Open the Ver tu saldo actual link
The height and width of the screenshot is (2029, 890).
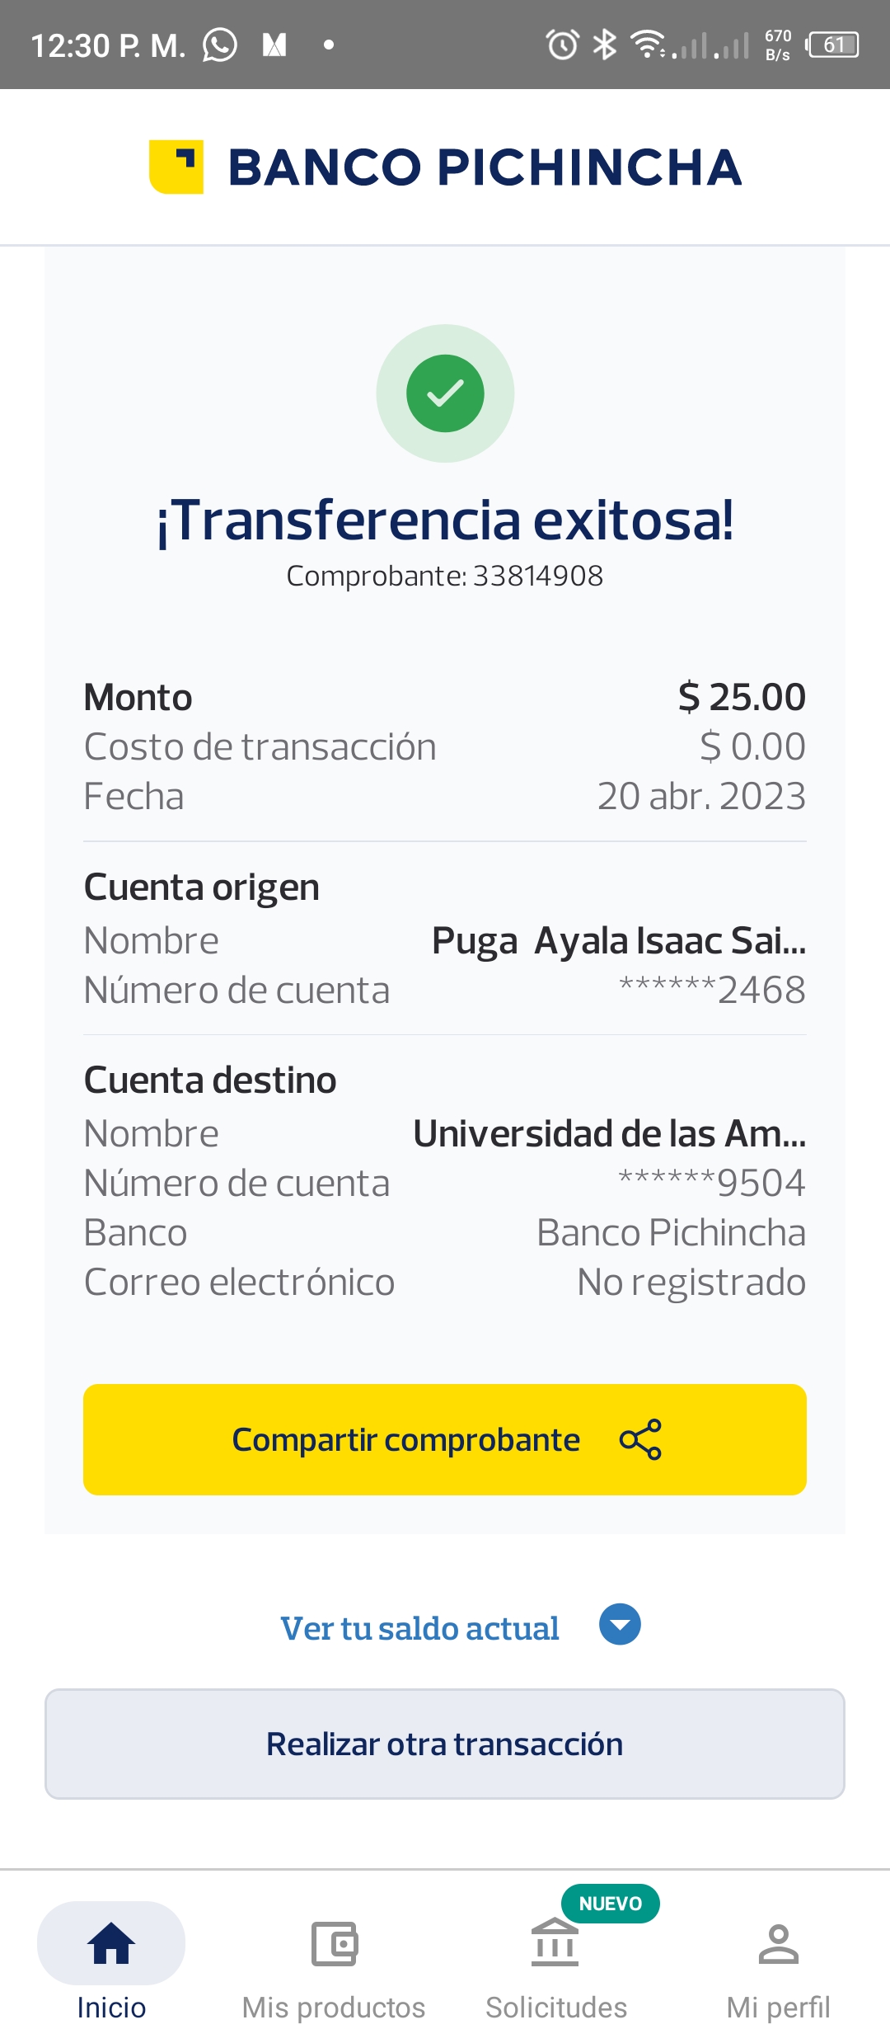point(419,1628)
